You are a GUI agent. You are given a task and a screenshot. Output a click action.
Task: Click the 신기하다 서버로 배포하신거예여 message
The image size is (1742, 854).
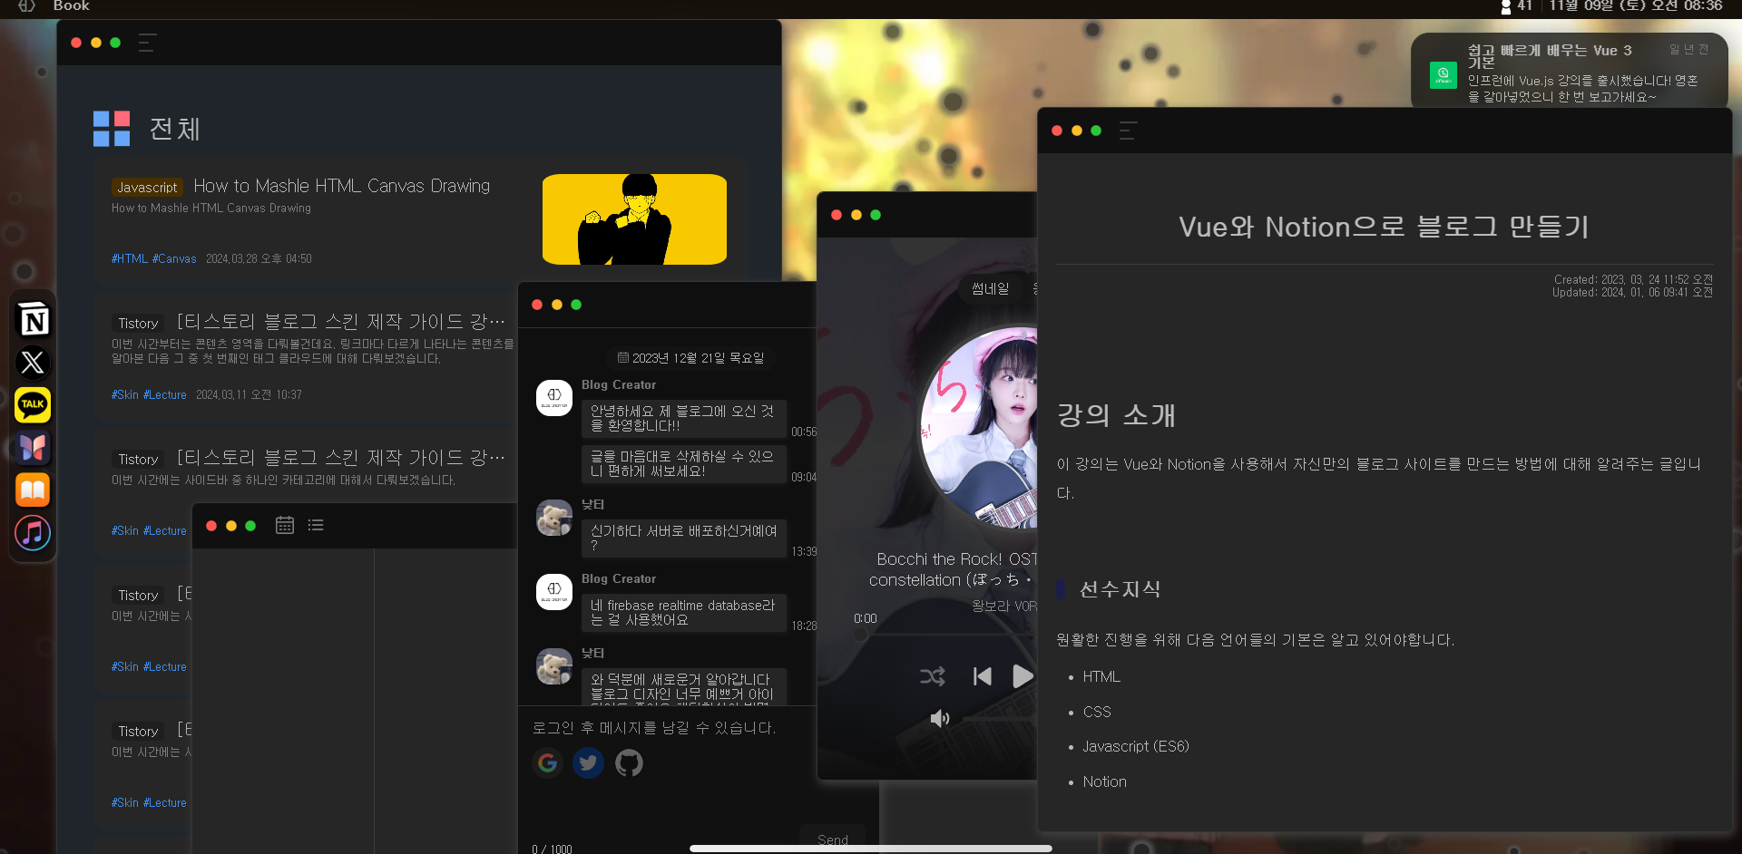coord(683,538)
